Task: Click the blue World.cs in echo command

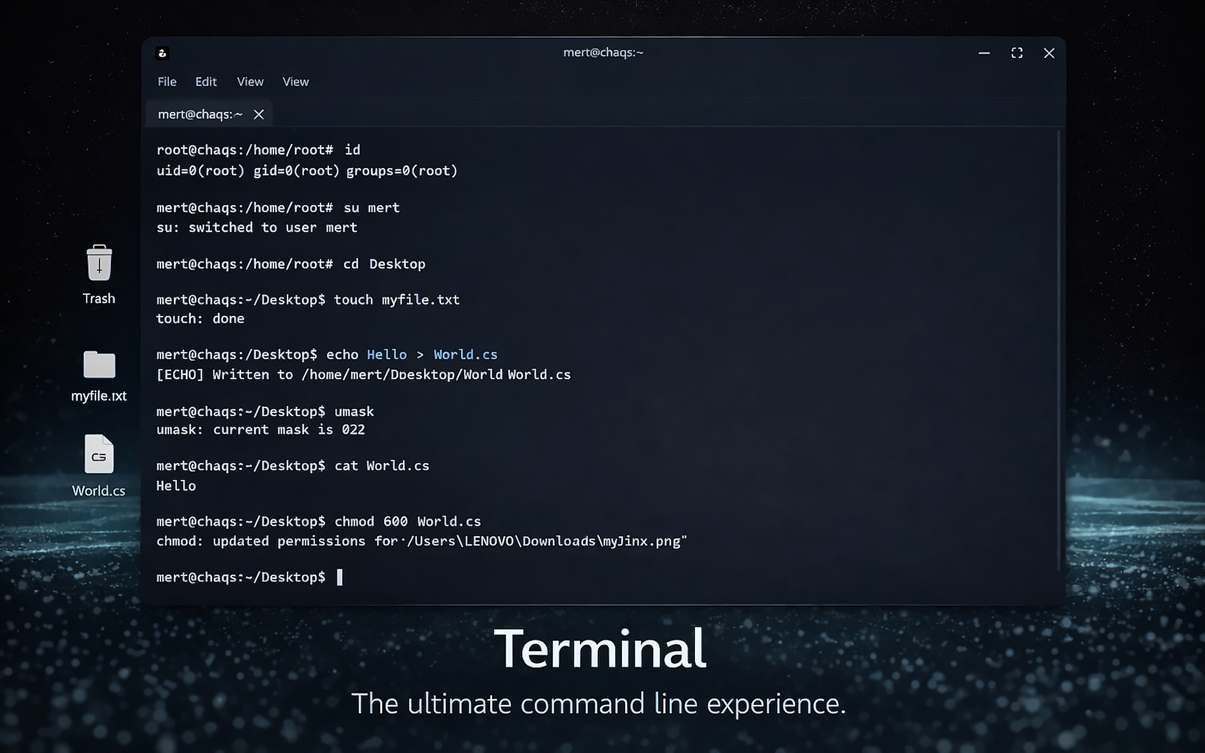Action: click(465, 355)
